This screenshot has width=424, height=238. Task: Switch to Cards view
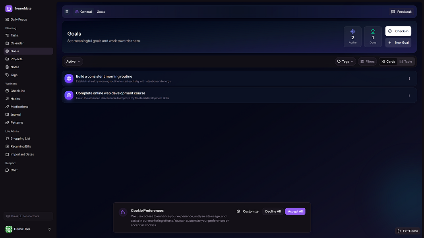[x=388, y=61]
